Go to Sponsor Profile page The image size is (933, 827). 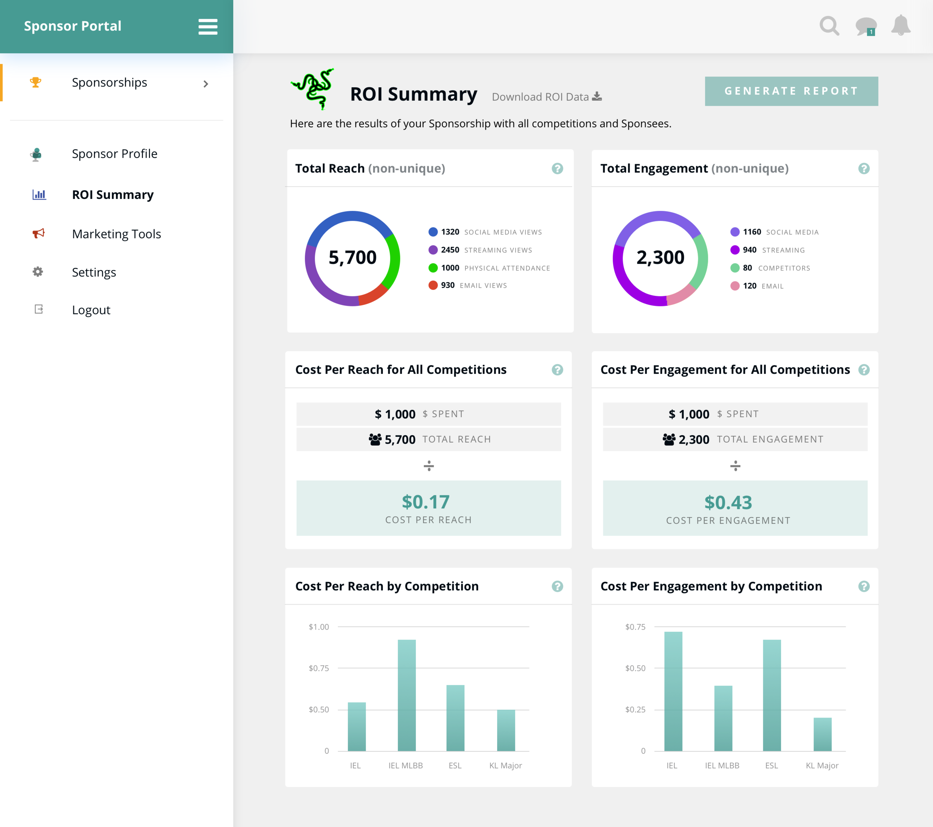point(115,154)
